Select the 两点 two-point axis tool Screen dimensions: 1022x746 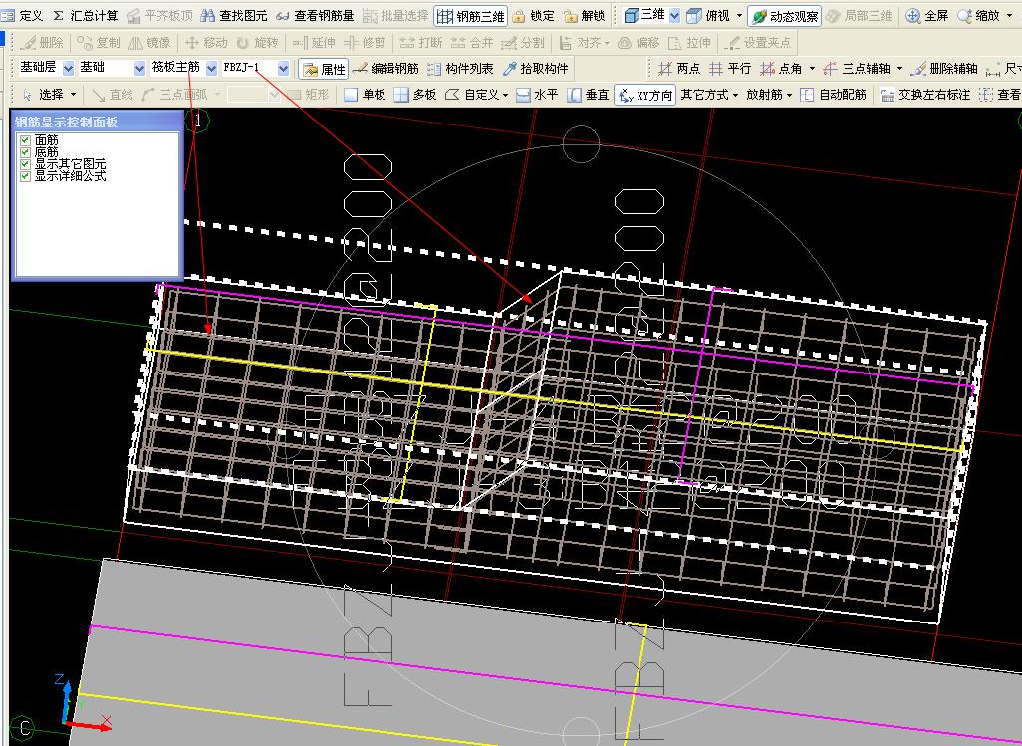[x=678, y=69]
